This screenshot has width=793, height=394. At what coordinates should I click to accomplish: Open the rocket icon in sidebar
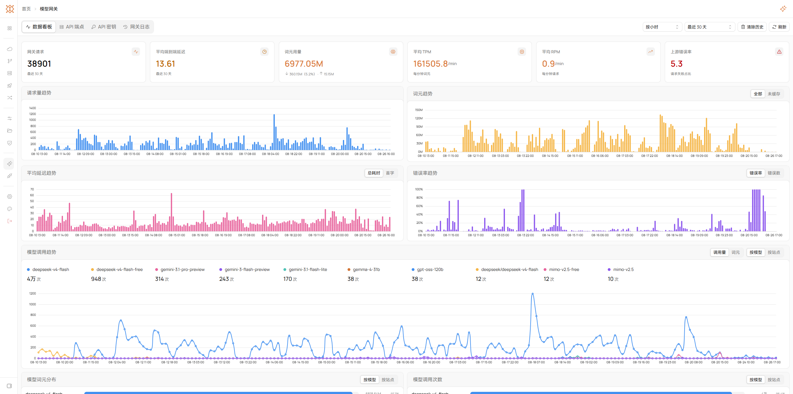click(10, 86)
